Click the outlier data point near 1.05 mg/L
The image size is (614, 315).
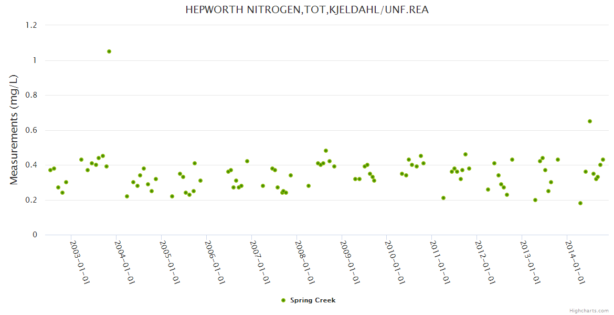(109, 51)
